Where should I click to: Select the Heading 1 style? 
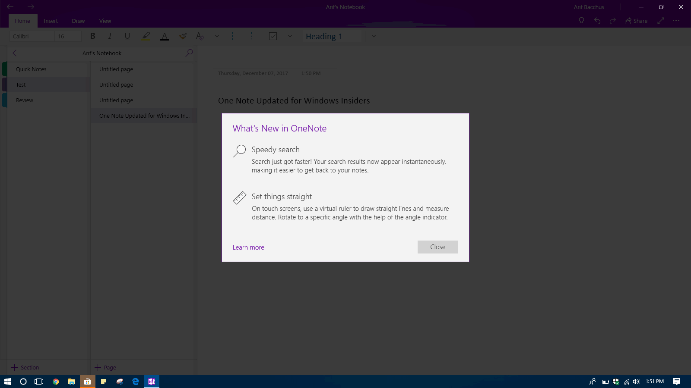332,36
